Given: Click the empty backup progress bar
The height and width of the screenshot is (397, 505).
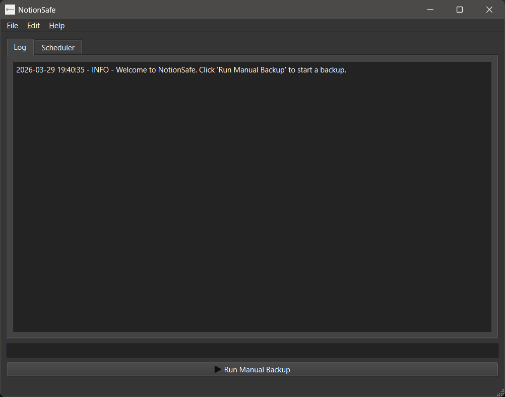Looking at the screenshot, I should [252, 350].
